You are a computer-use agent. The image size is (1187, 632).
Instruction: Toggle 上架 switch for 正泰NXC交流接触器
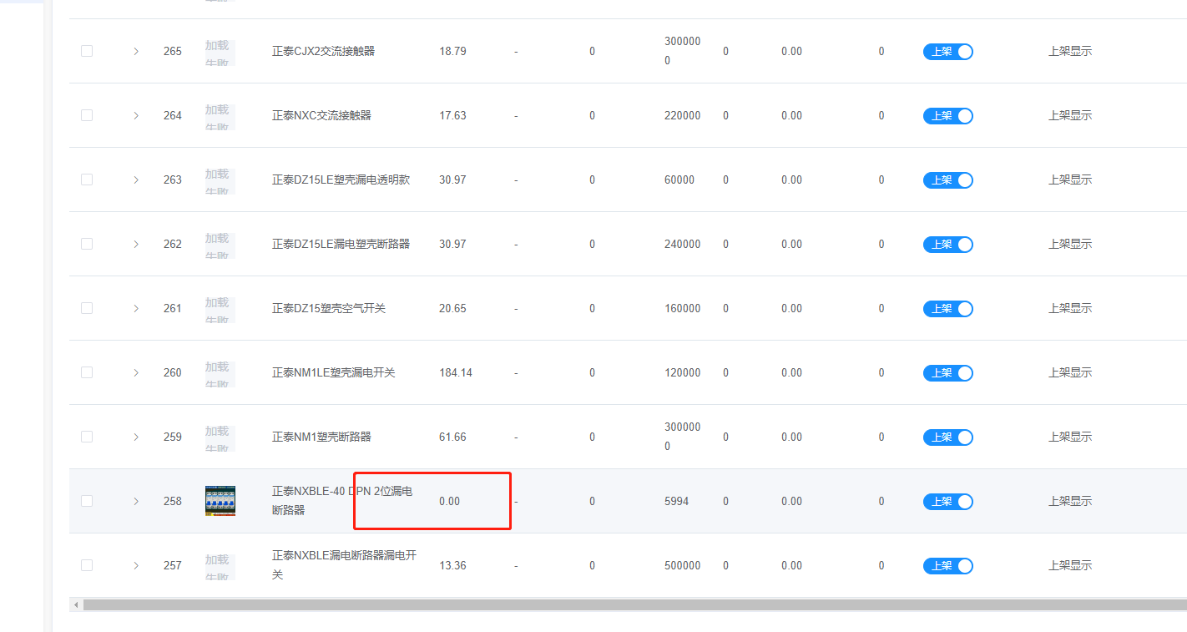[x=948, y=116]
